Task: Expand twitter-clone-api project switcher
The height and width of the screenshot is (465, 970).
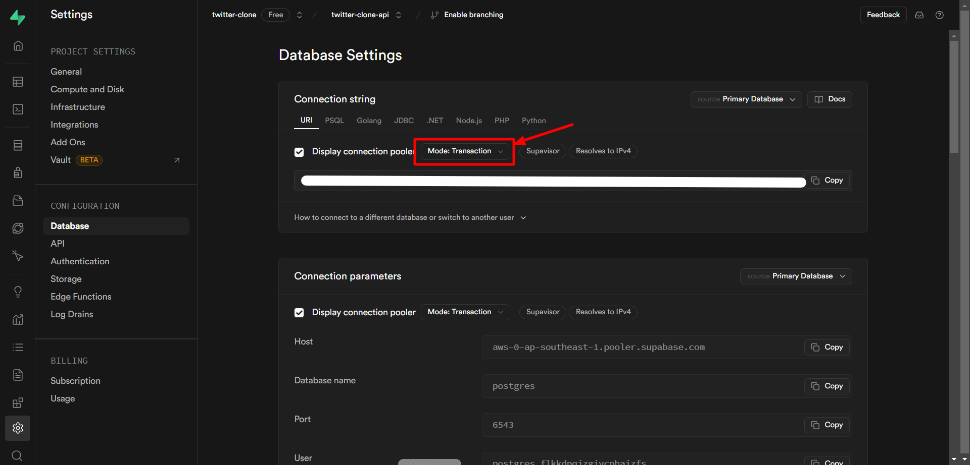Action: [399, 15]
